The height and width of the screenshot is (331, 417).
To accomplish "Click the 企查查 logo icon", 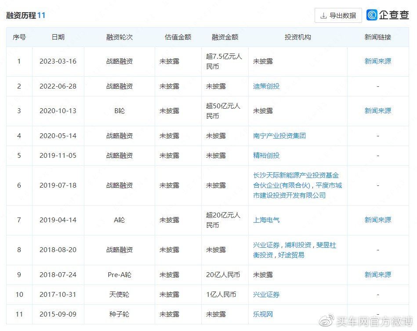I will pyautogui.click(x=372, y=15).
